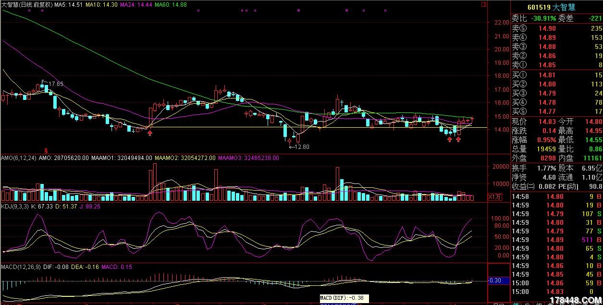Click the MAAMO1: 32049494.00 value
Viewport: 603px width, 305px height.
122,158
